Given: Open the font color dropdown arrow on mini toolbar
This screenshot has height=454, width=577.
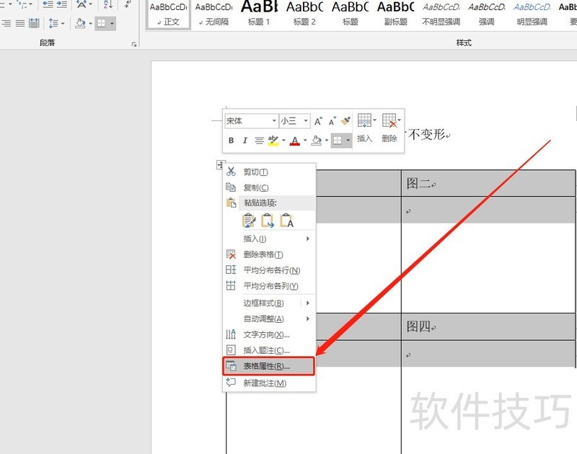Looking at the screenshot, I should pyautogui.click(x=305, y=141).
